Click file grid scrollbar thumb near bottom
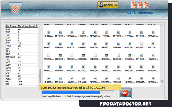Screen dimensions: 172x107 161,82
